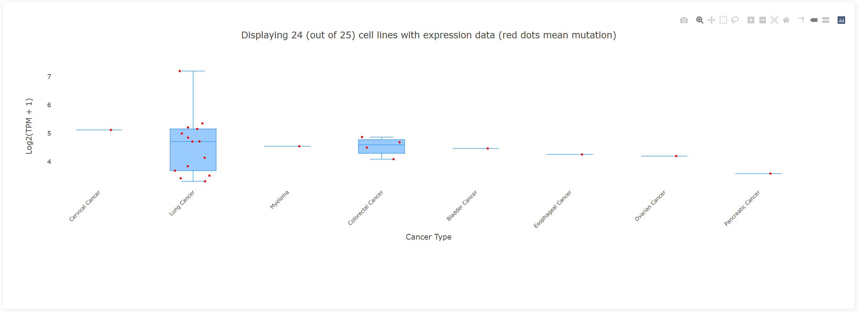Viewport: 860px width, 312px height.
Task: Autoscale the plot axes
Action: (x=774, y=20)
